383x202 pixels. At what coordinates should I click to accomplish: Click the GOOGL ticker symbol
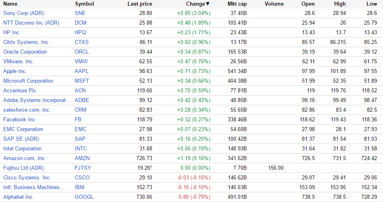click(84, 197)
